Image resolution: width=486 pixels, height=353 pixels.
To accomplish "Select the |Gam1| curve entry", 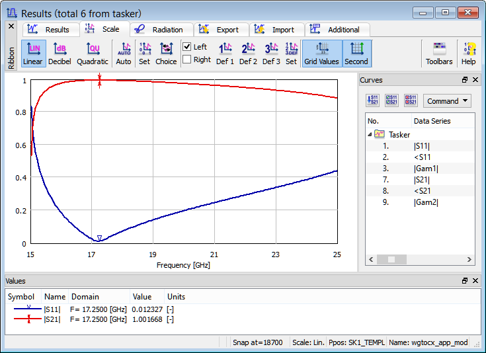I will [426, 168].
